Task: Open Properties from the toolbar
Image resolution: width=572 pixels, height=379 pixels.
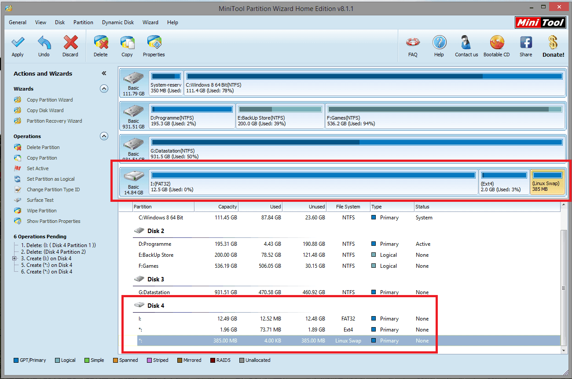Action: pyautogui.click(x=154, y=43)
